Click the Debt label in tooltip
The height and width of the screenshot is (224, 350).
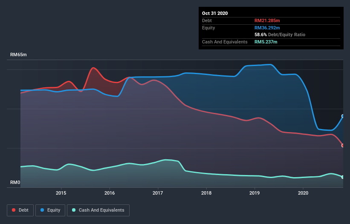207,20
